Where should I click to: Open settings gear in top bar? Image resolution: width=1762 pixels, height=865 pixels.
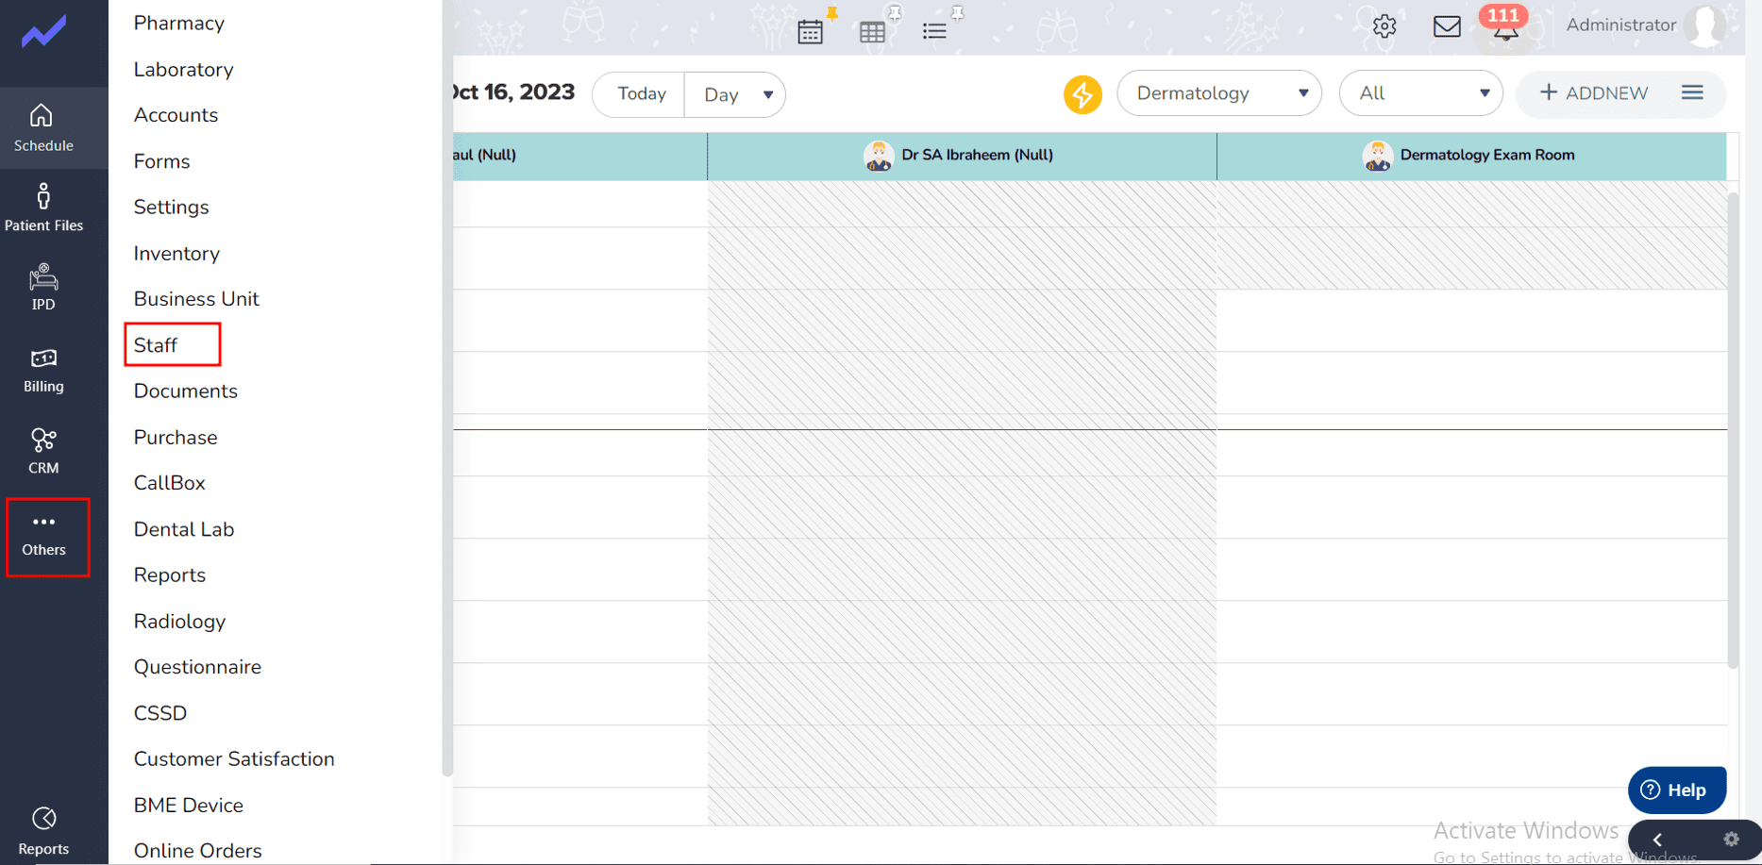1384,26
